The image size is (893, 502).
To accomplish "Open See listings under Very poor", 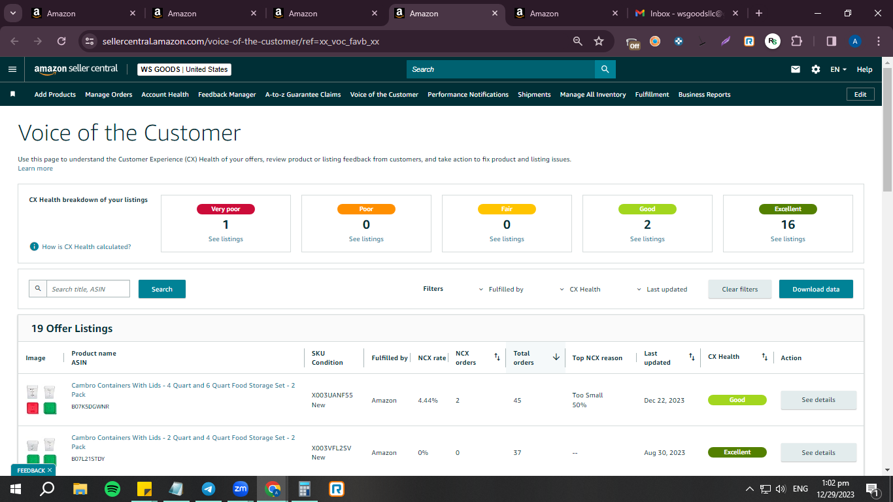I will point(226,239).
